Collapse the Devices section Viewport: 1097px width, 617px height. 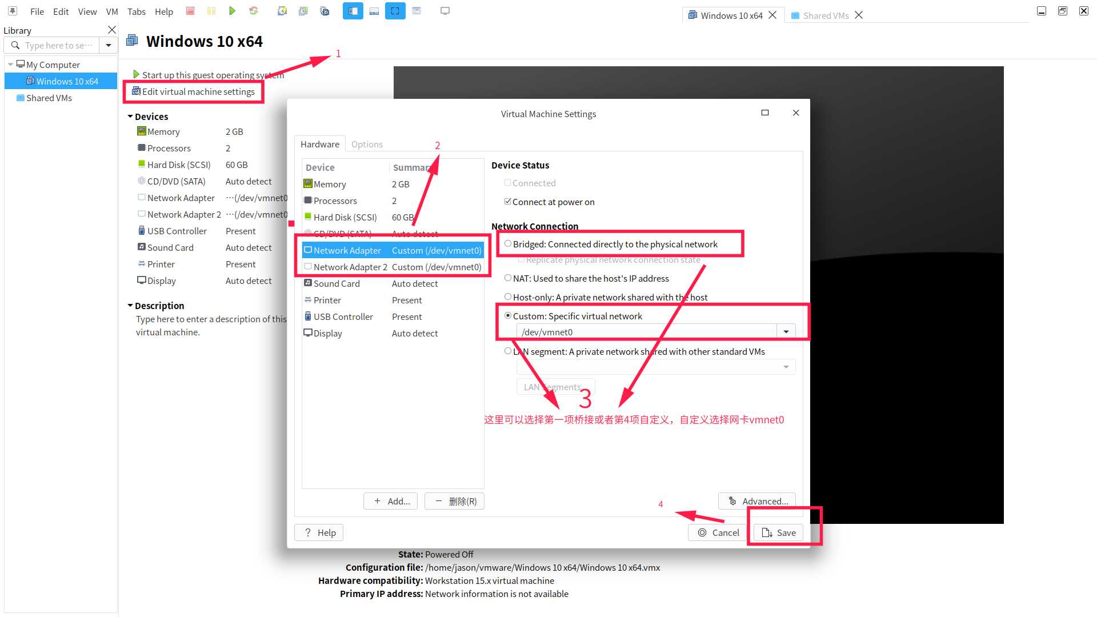pyautogui.click(x=130, y=117)
